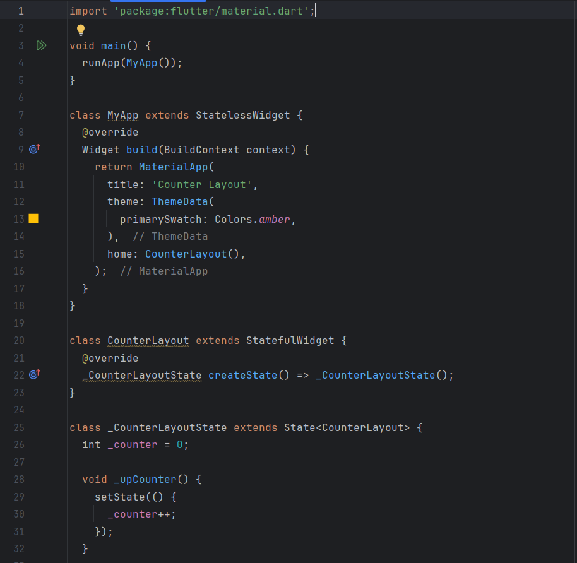The image size is (577, 563).
Task: Click StatelessWidget in the MyApp class declaration
Action: (243, 115)
